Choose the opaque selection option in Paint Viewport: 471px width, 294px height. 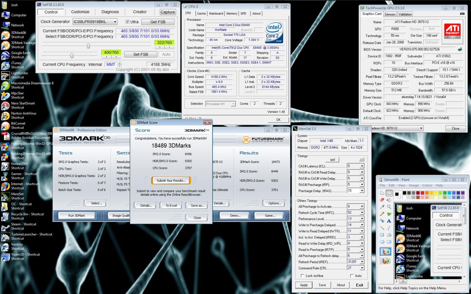[x=386, y=251]
